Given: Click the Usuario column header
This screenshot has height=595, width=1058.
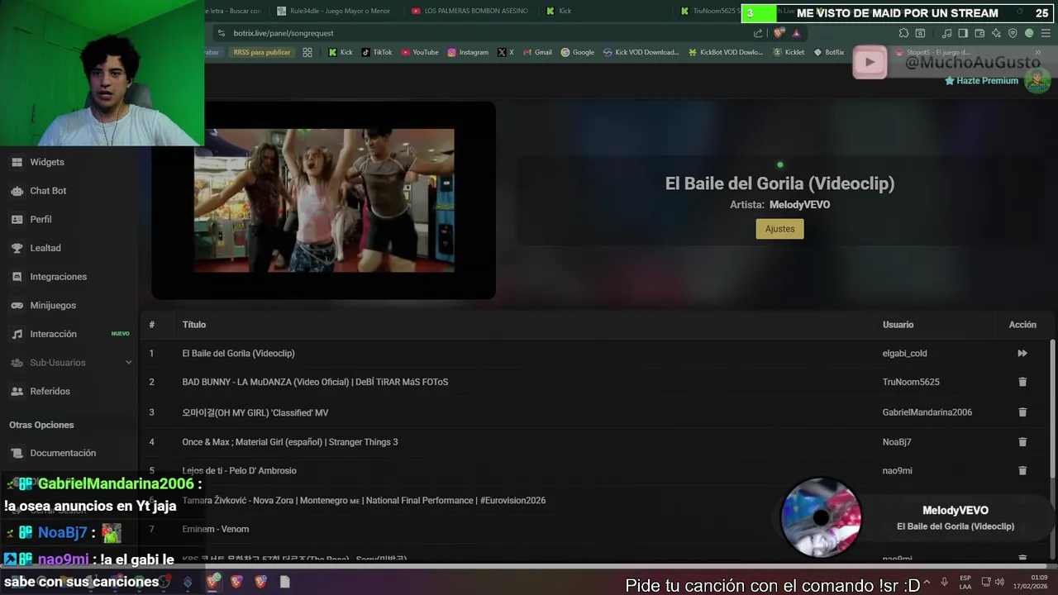Looking at the screenshot, I should [x=898, y=325].
